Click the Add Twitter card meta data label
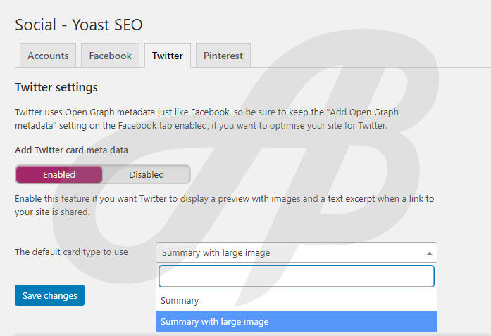491x336 pixels. [x=71, y=150]
